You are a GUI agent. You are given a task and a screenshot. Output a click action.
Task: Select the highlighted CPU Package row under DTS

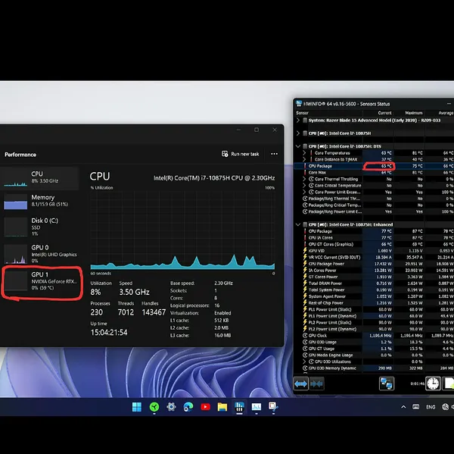tap(374, 166)
